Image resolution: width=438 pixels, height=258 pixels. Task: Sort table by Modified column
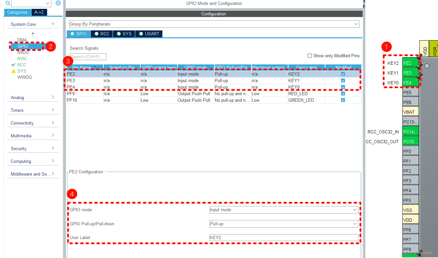click(343, 67)
